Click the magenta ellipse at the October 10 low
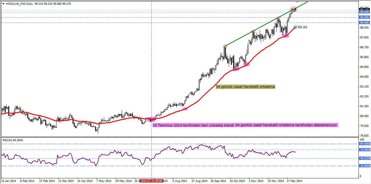 pos(236,69)
